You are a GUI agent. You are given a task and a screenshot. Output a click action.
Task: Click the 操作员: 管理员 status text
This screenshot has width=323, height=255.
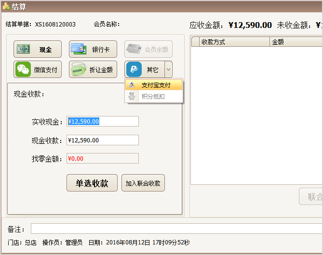tap(62, 242)
